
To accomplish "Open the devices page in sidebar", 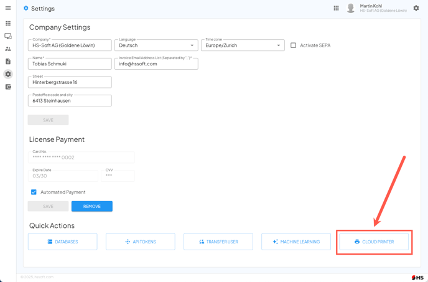I will (x=8, y=36).
